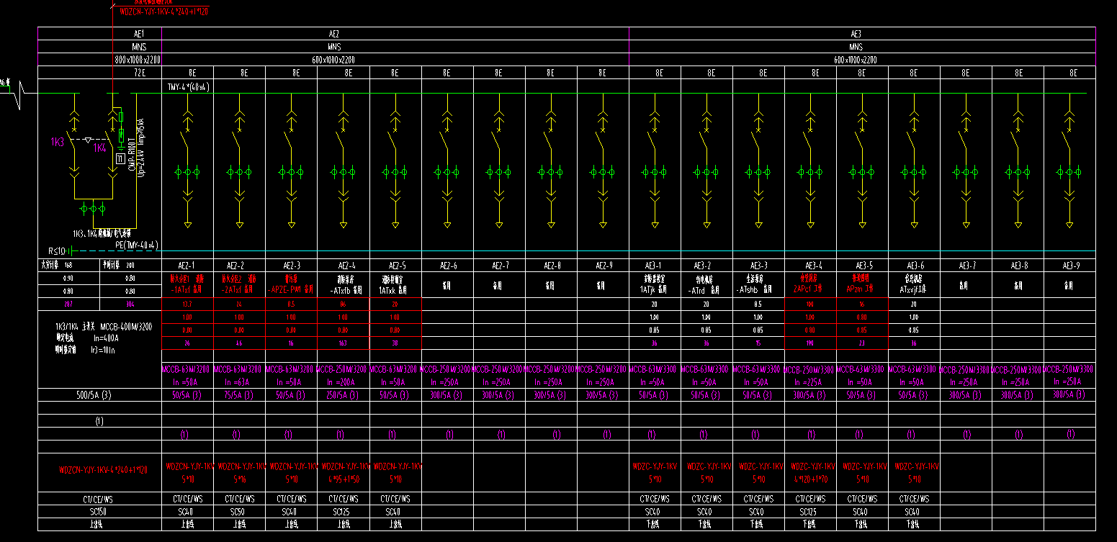Click the magenta 304 calculated value
The width and height of the screenshot is (1117, 542).
tap(130, 304)
